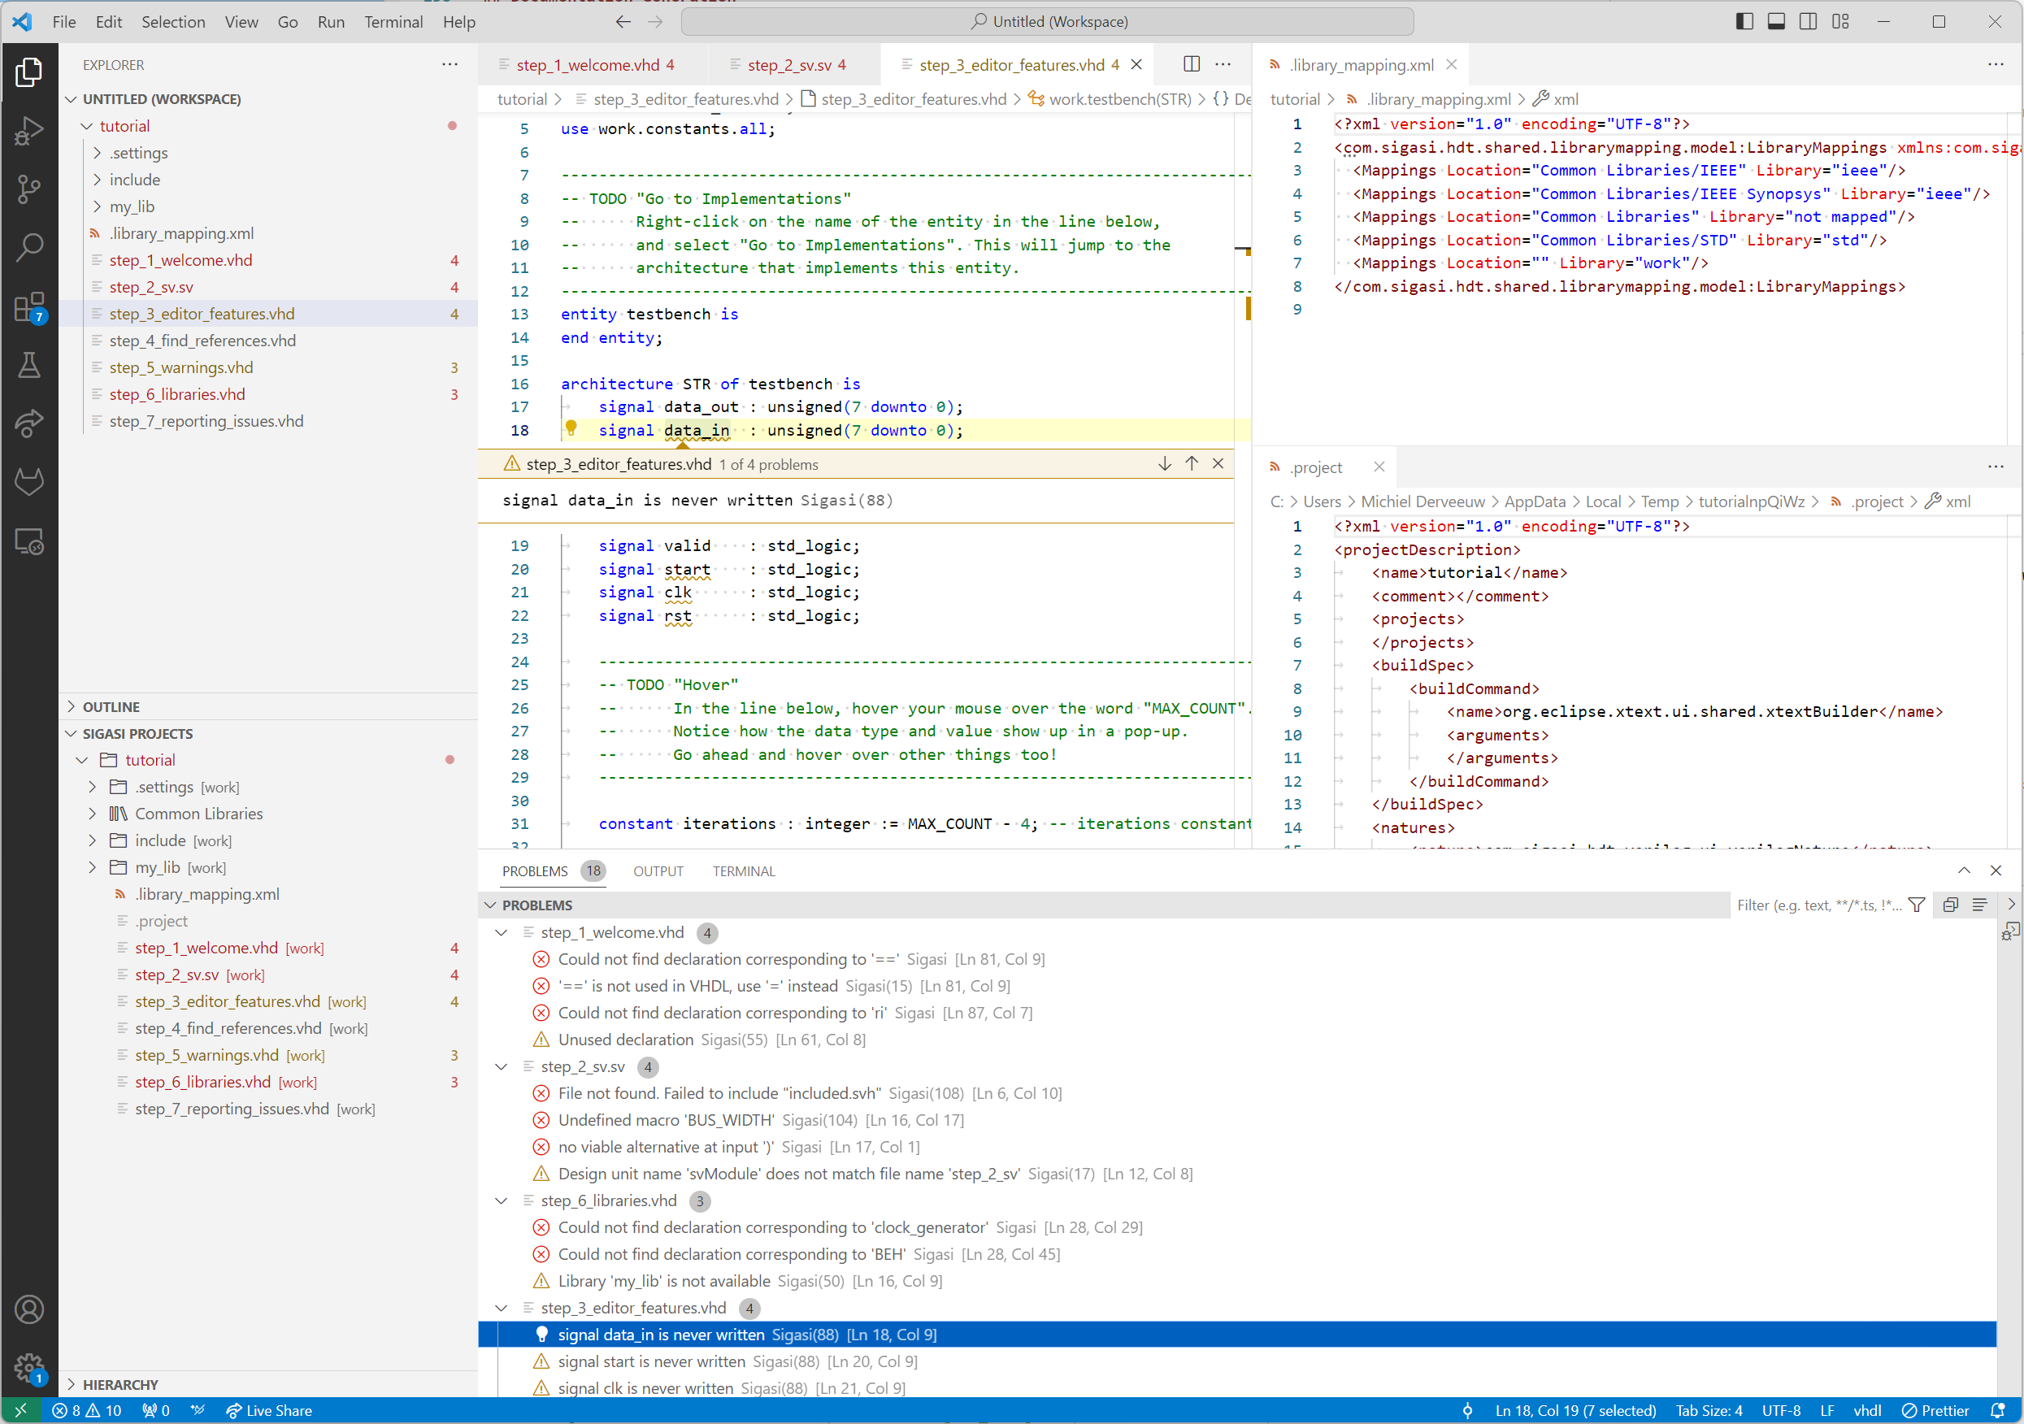Change Tab Size: 4 setting
Image resolution: width=2024 pixels, height=1424 pixels.
coord(1709,1411)
